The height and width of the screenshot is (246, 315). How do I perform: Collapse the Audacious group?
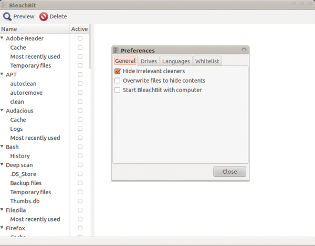(2, 110)
